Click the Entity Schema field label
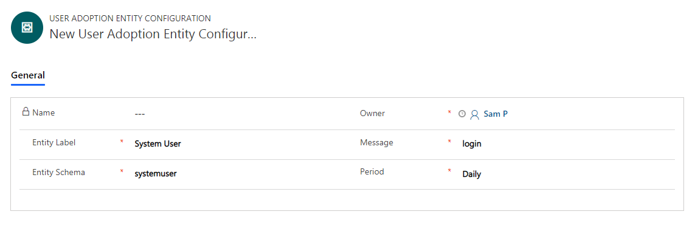 coord(58,172)
